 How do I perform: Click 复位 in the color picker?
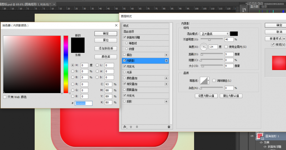(x=106, y=40)
